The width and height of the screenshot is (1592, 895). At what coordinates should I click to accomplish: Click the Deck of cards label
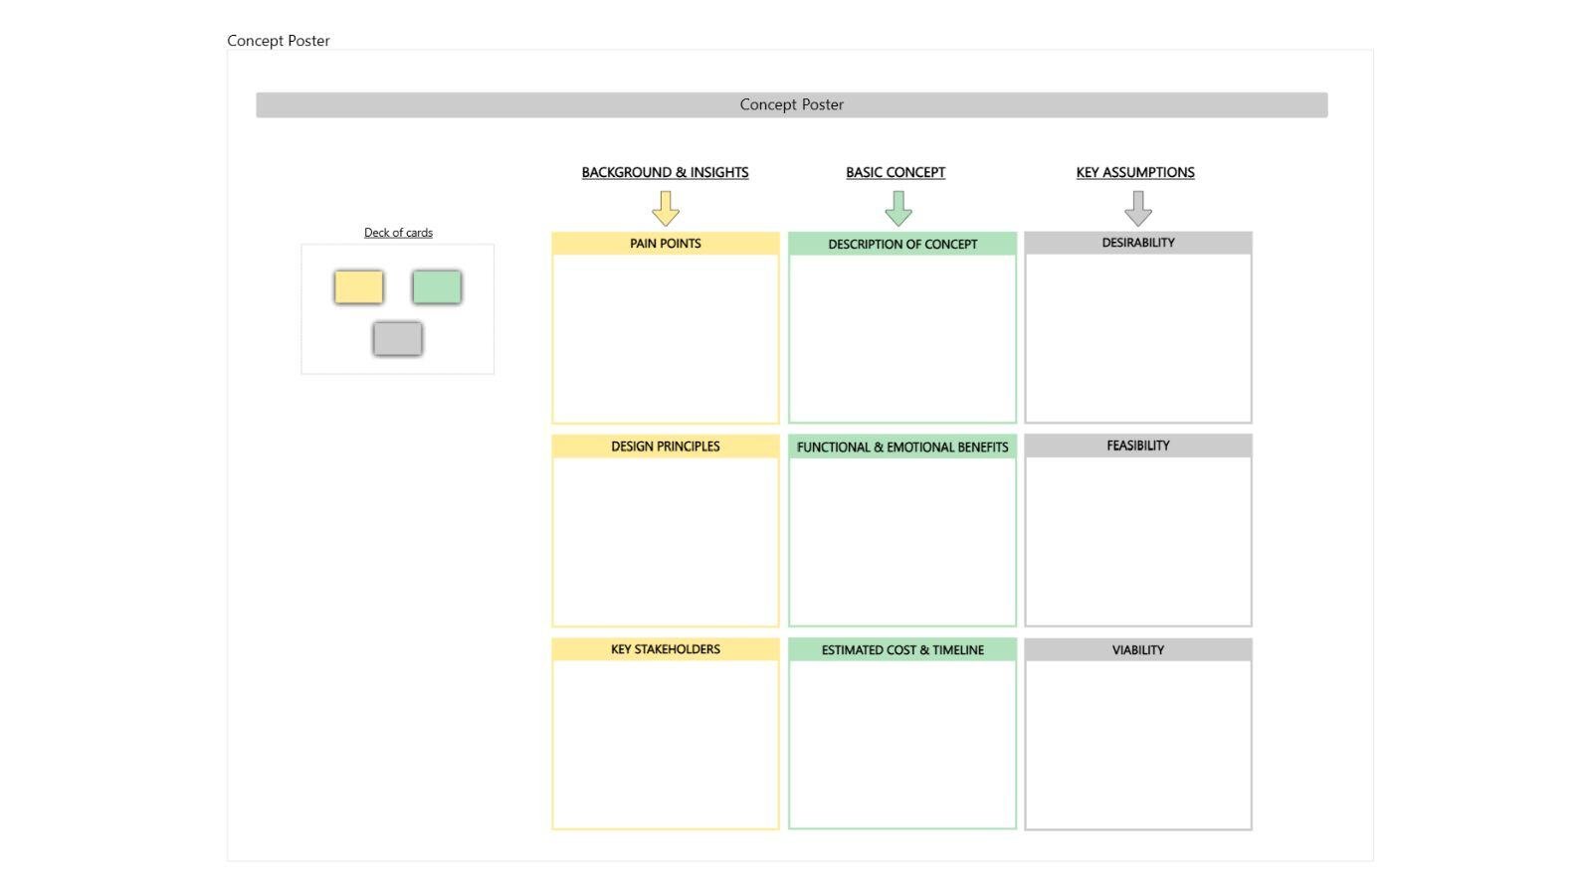coord(398,233)
